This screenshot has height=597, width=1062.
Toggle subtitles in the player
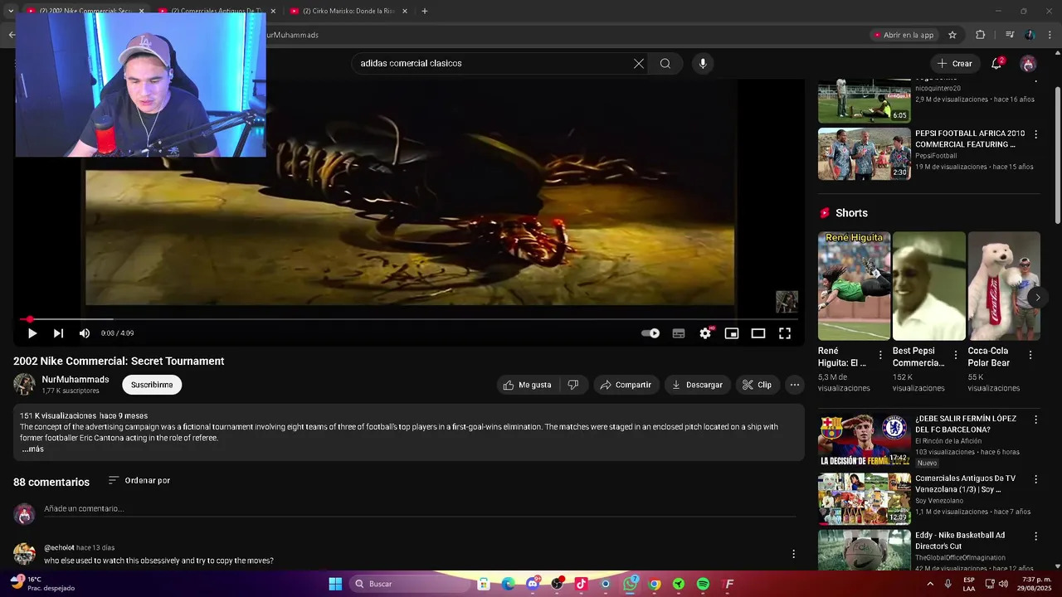679,333
